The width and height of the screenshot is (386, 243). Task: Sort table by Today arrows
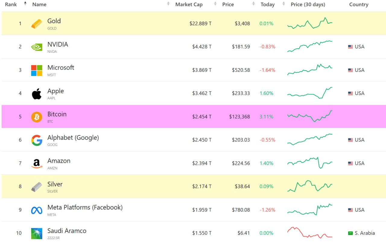[x=284, y=4]
